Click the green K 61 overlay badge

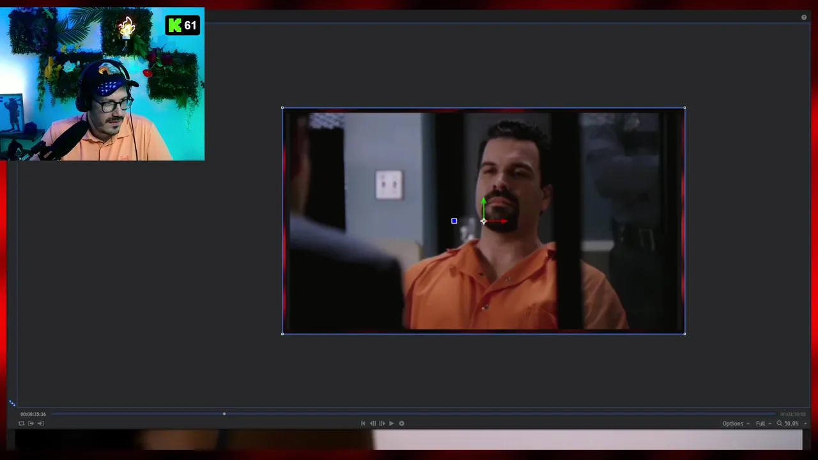[183, 26]
